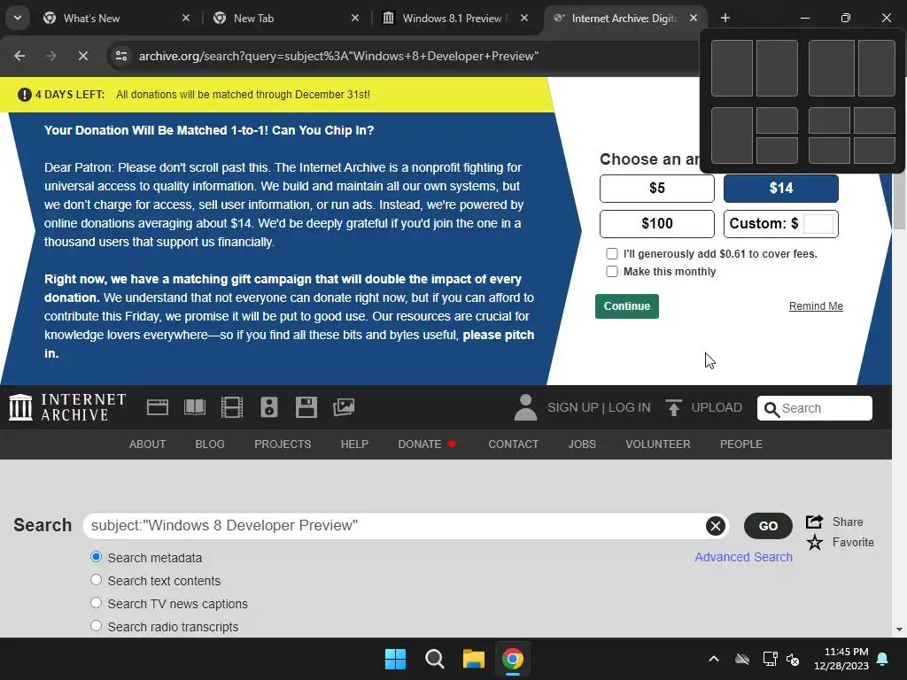
Task: Click the Chrome taskbar icon
Action: [x=513, y=659]
